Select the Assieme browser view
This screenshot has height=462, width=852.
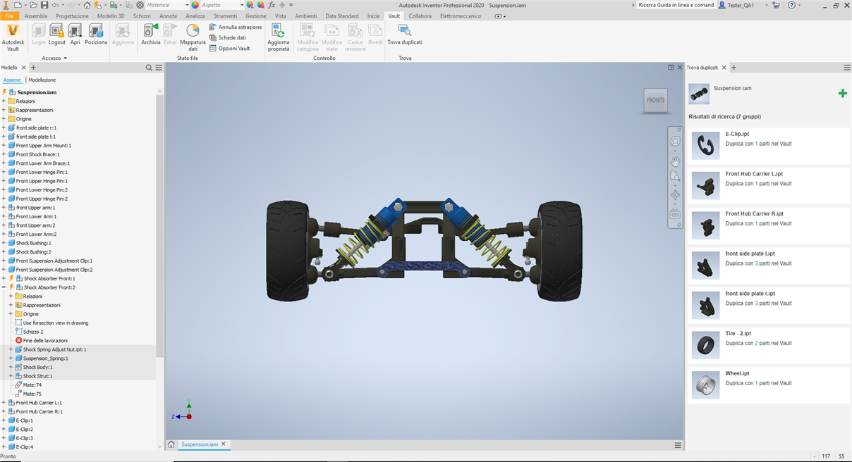tap(12, 80)
